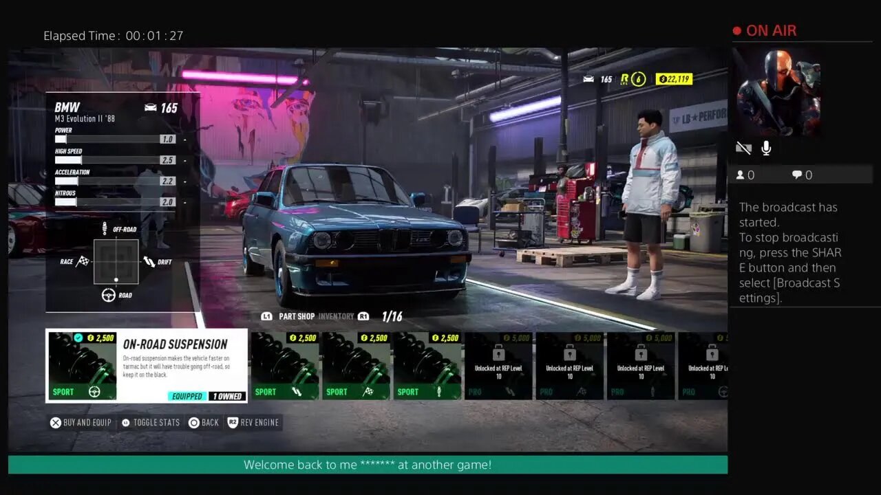Click the top HUD car performance icon
This screenshot has height=495, width=881.
coord(588,79)
